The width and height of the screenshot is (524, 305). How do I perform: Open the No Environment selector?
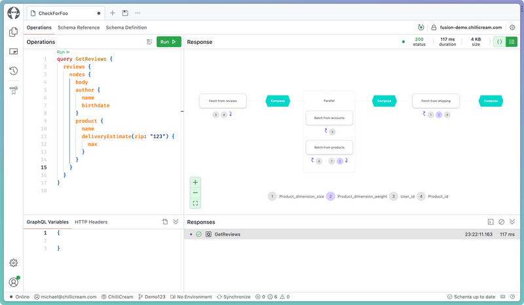pos(191,296)
